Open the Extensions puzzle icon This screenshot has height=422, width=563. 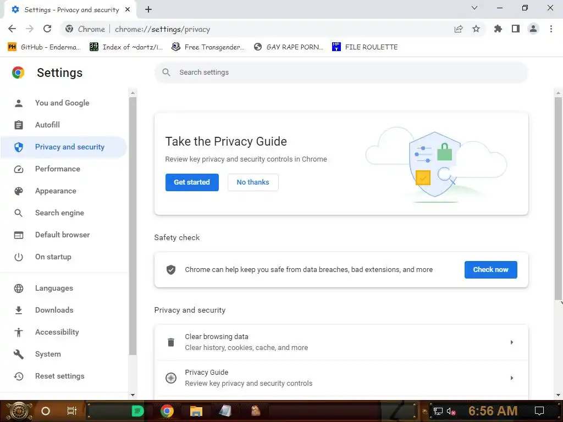(498, 29)
